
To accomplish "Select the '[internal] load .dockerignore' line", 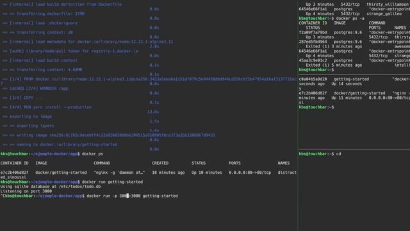I will (x=40, y=23).
